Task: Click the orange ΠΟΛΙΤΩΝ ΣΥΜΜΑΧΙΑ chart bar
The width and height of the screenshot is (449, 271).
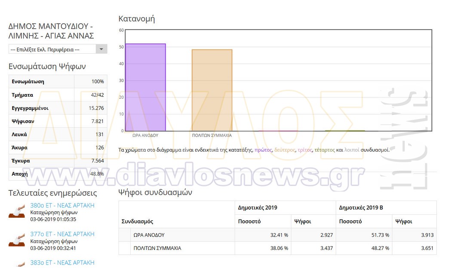Action: 212,90
